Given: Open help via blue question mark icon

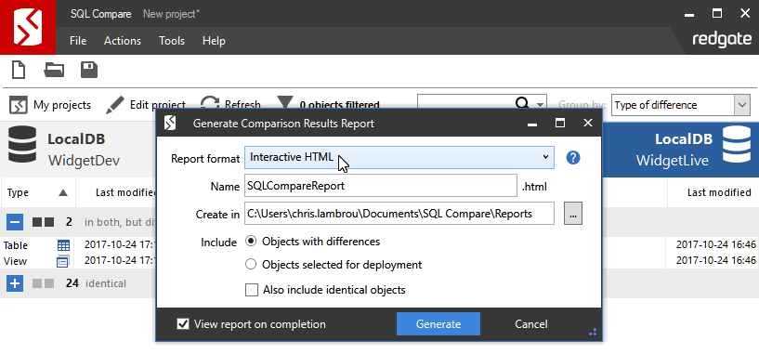Looking at the screenshot, I should (573, 158).
